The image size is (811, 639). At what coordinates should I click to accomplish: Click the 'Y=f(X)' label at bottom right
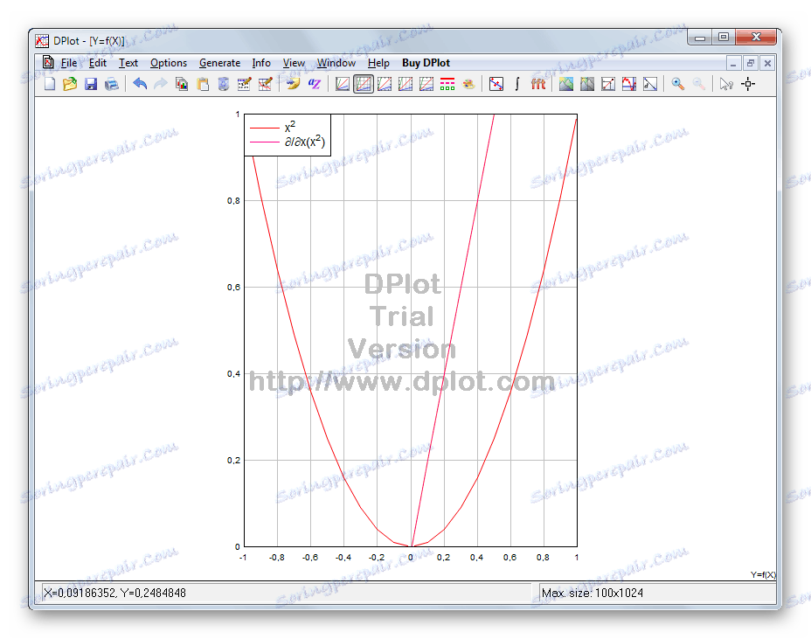764,575
